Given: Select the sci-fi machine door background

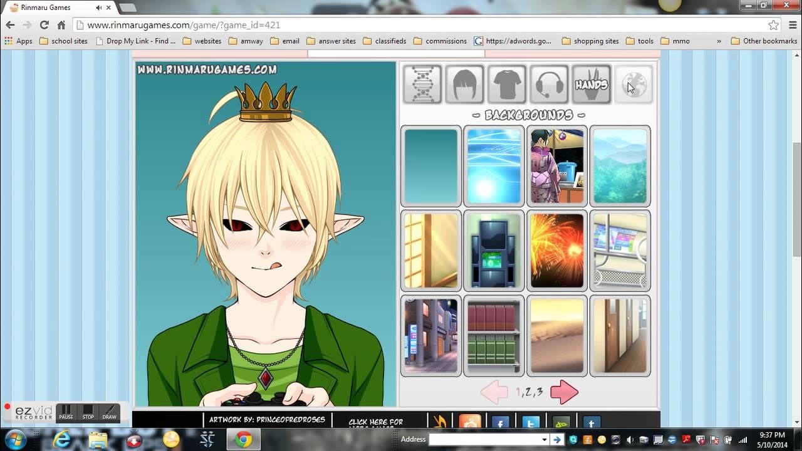Looking at the screenshot, I should click(494, 251).
